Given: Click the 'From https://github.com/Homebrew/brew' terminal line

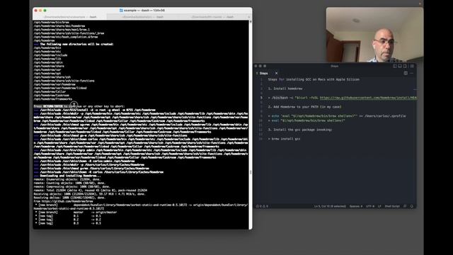Looking at the screenshot, I should tap(63, 201).
